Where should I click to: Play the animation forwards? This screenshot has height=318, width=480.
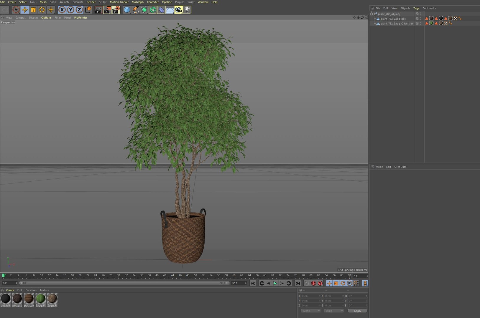pyautogui.click(x=275, y=283)
